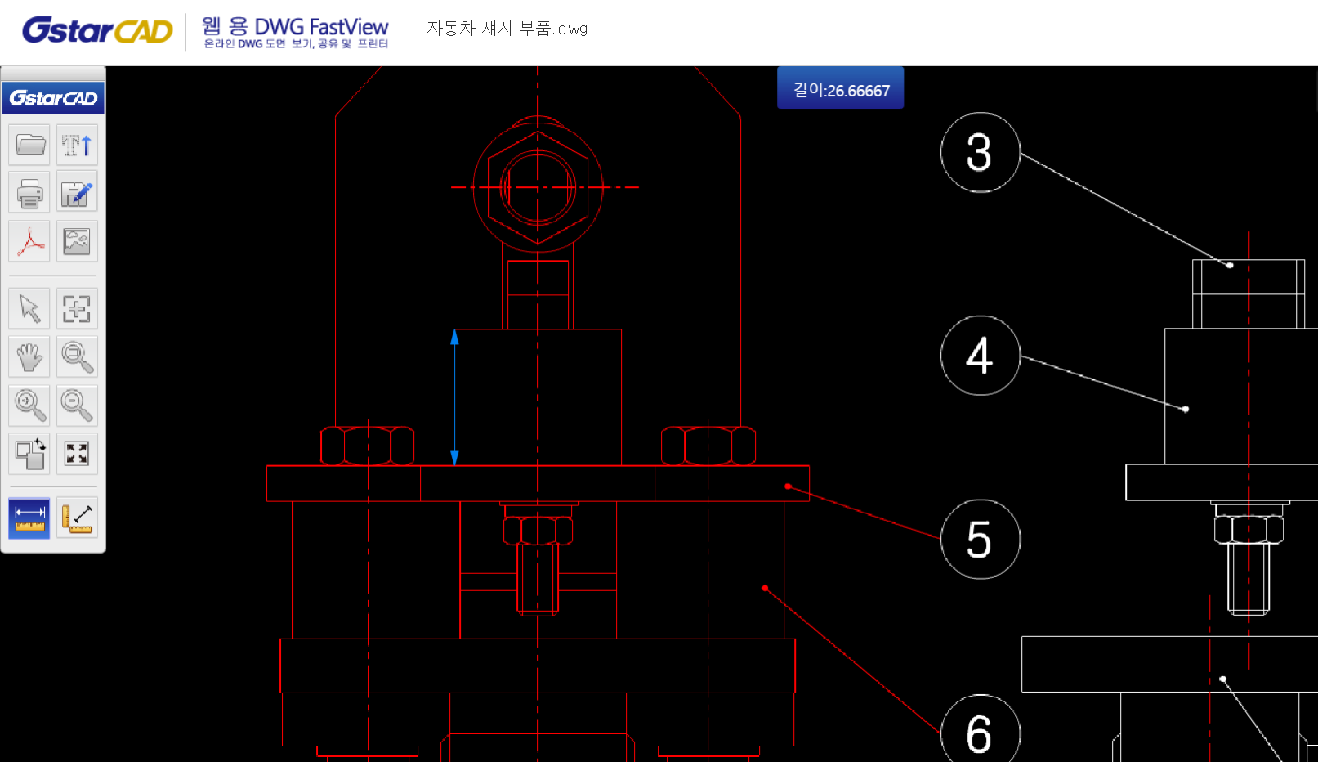Zoom out with minus magnifier
Viewport: 1318px width, 762px height.
pyautogui.click(x=77, y=406)
